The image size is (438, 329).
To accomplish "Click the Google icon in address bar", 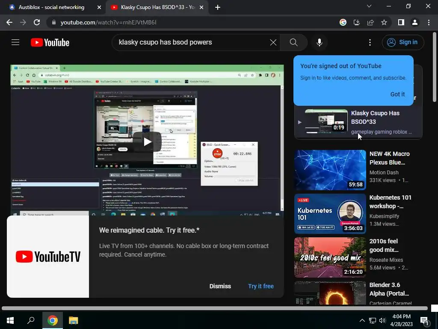I will (343, 22).
